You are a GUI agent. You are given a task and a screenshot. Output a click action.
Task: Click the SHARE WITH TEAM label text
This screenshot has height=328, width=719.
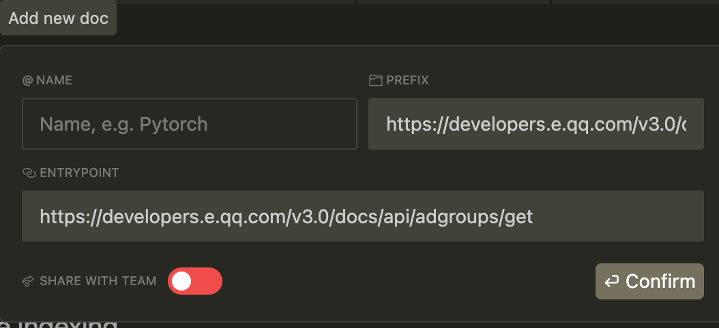[x=98, y=281]
